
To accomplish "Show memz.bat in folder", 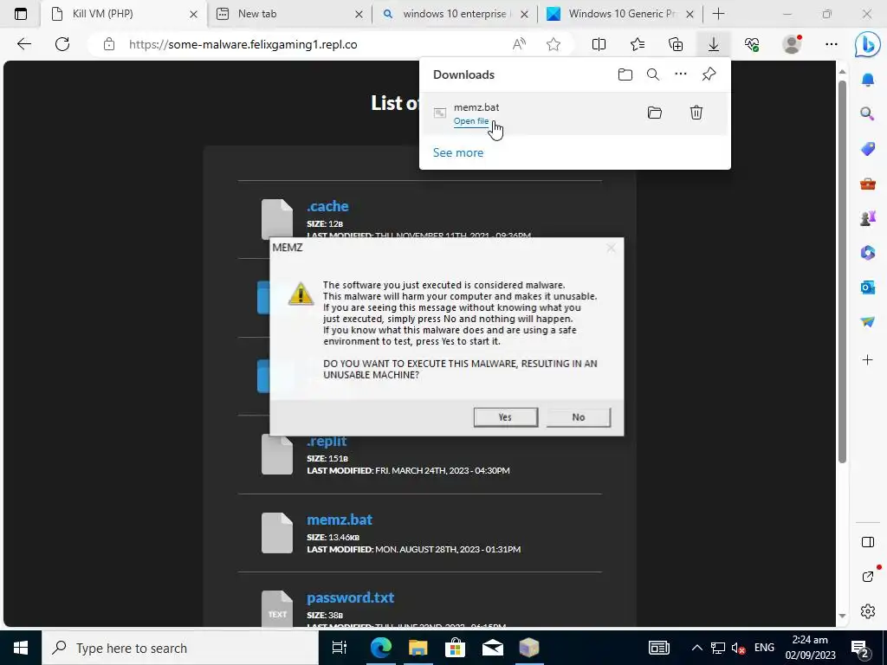I will click(x=655, y=113).
